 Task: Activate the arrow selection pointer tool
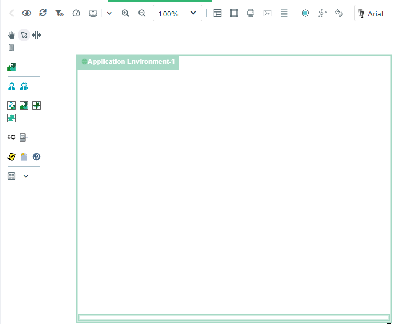click(x=24, y=35)
